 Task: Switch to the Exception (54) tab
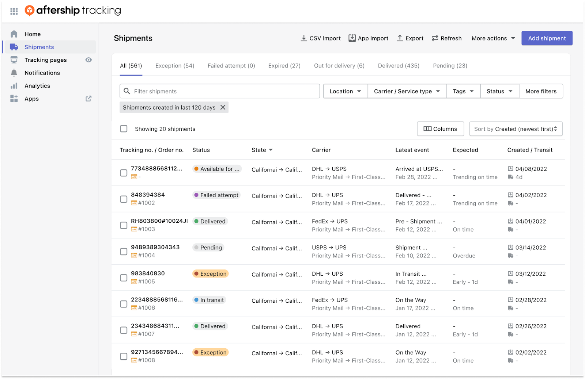(x=175, y=66)
